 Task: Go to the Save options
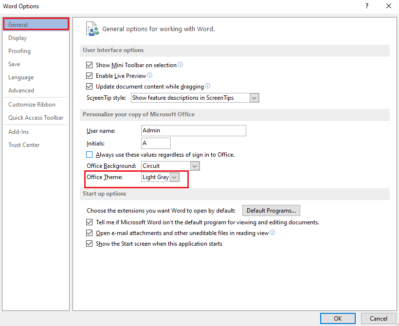coord(36,64)
